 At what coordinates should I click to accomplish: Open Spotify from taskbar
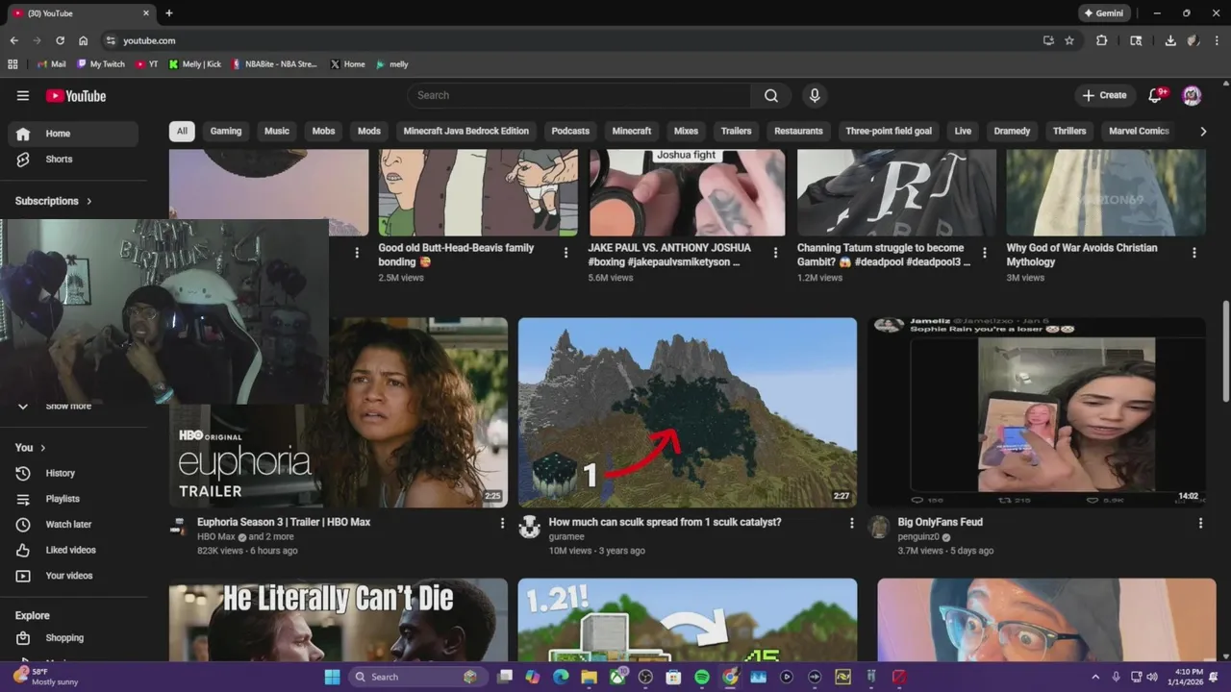click(x=702, y=677)
